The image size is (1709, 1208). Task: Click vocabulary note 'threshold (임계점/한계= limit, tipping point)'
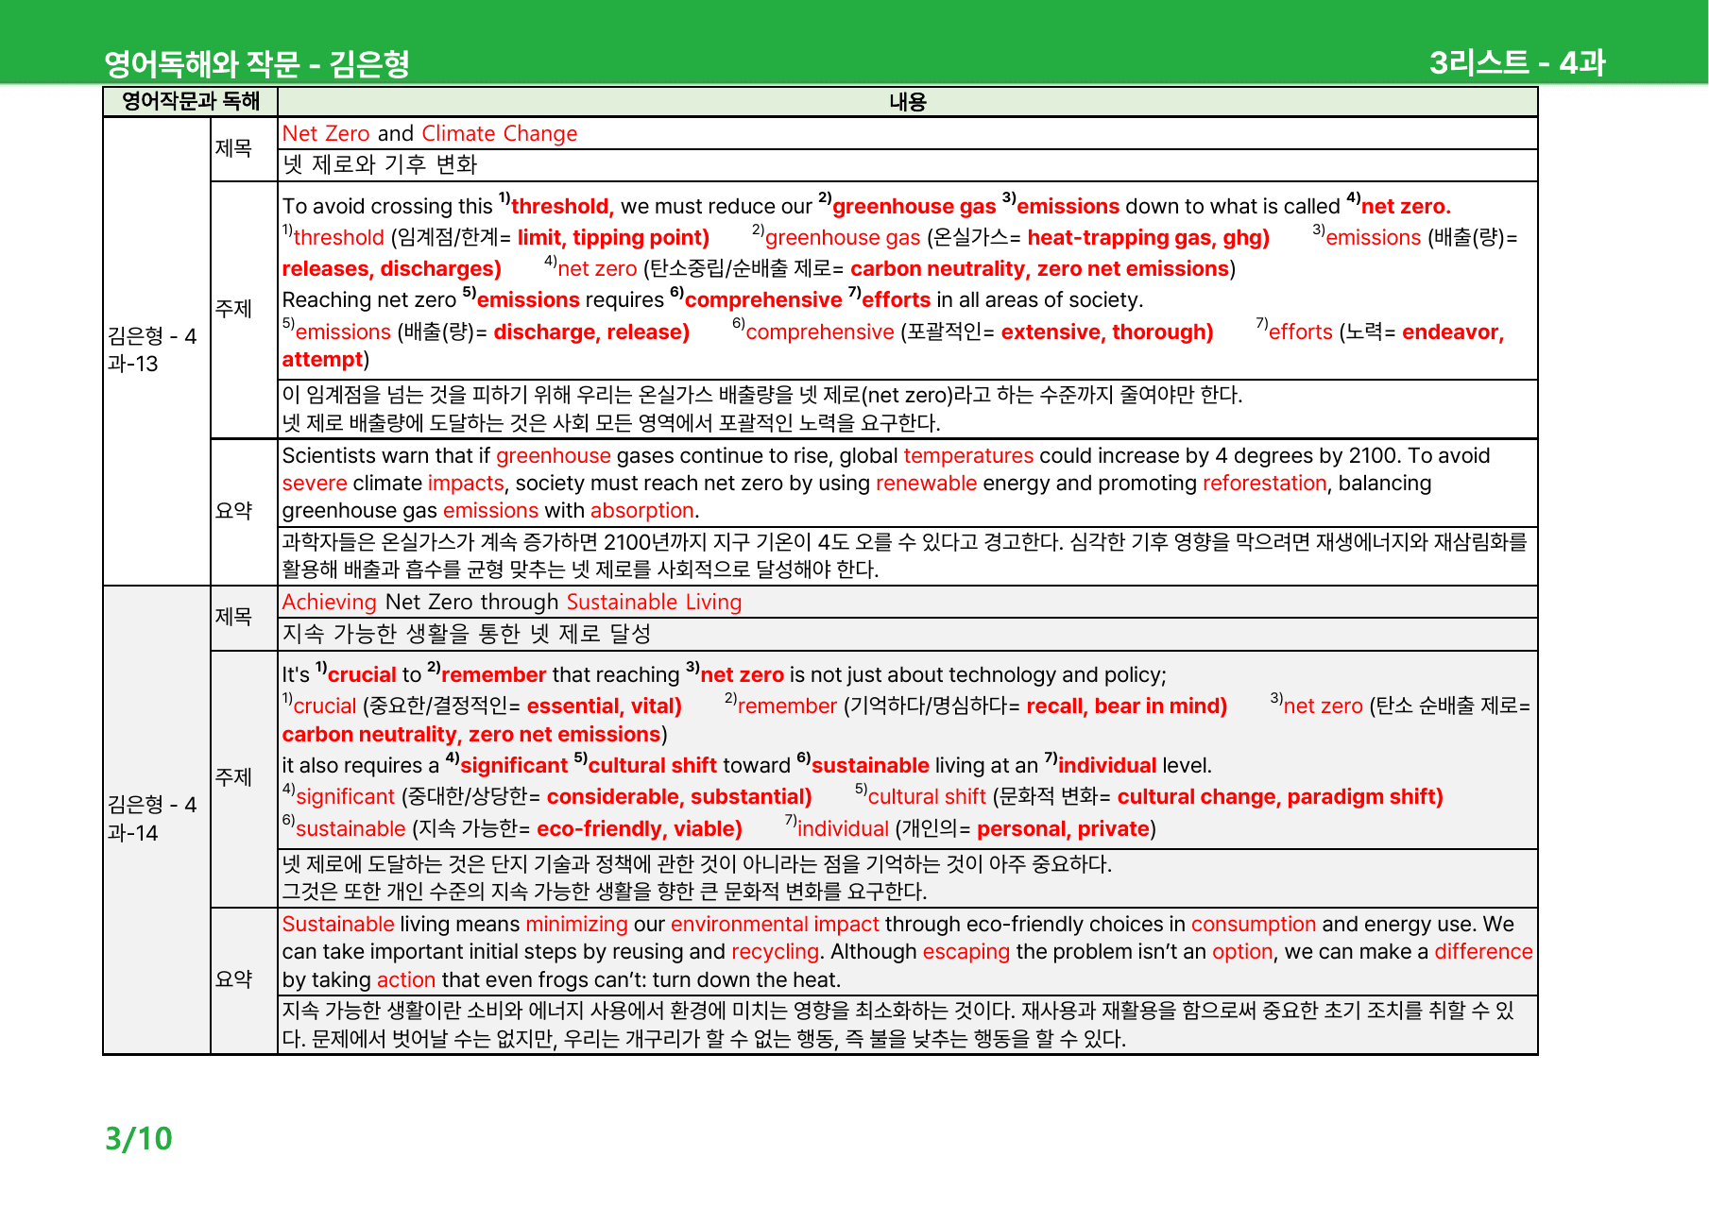[x=496, y=237]
